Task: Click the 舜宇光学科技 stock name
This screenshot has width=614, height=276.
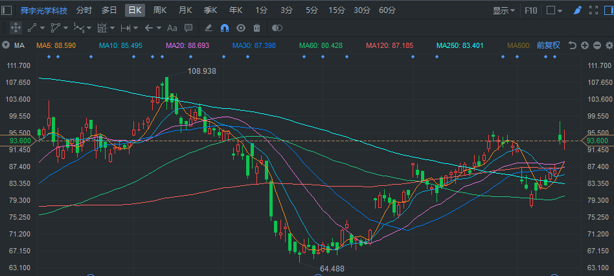Action: click(43, 10)
